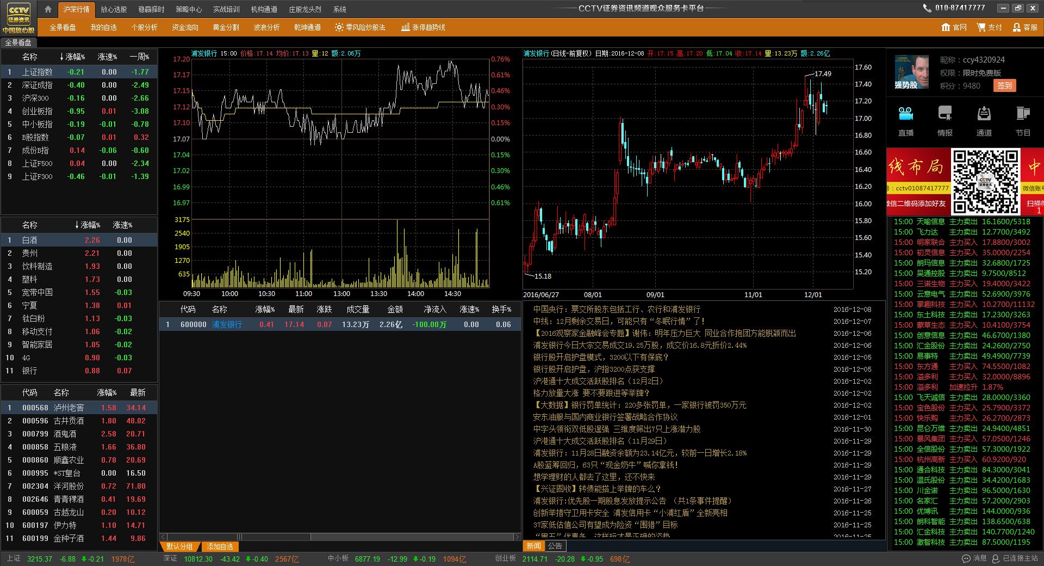Screen dimensions: 1044x566
Task: Click the 消息 message icon in status bar
Action: click(x=966, y=558)
